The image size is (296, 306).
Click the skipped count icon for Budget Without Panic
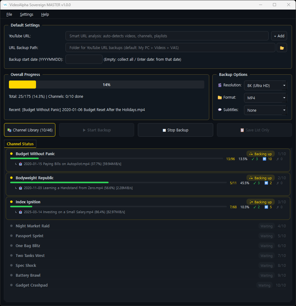[x=264, y=159]
